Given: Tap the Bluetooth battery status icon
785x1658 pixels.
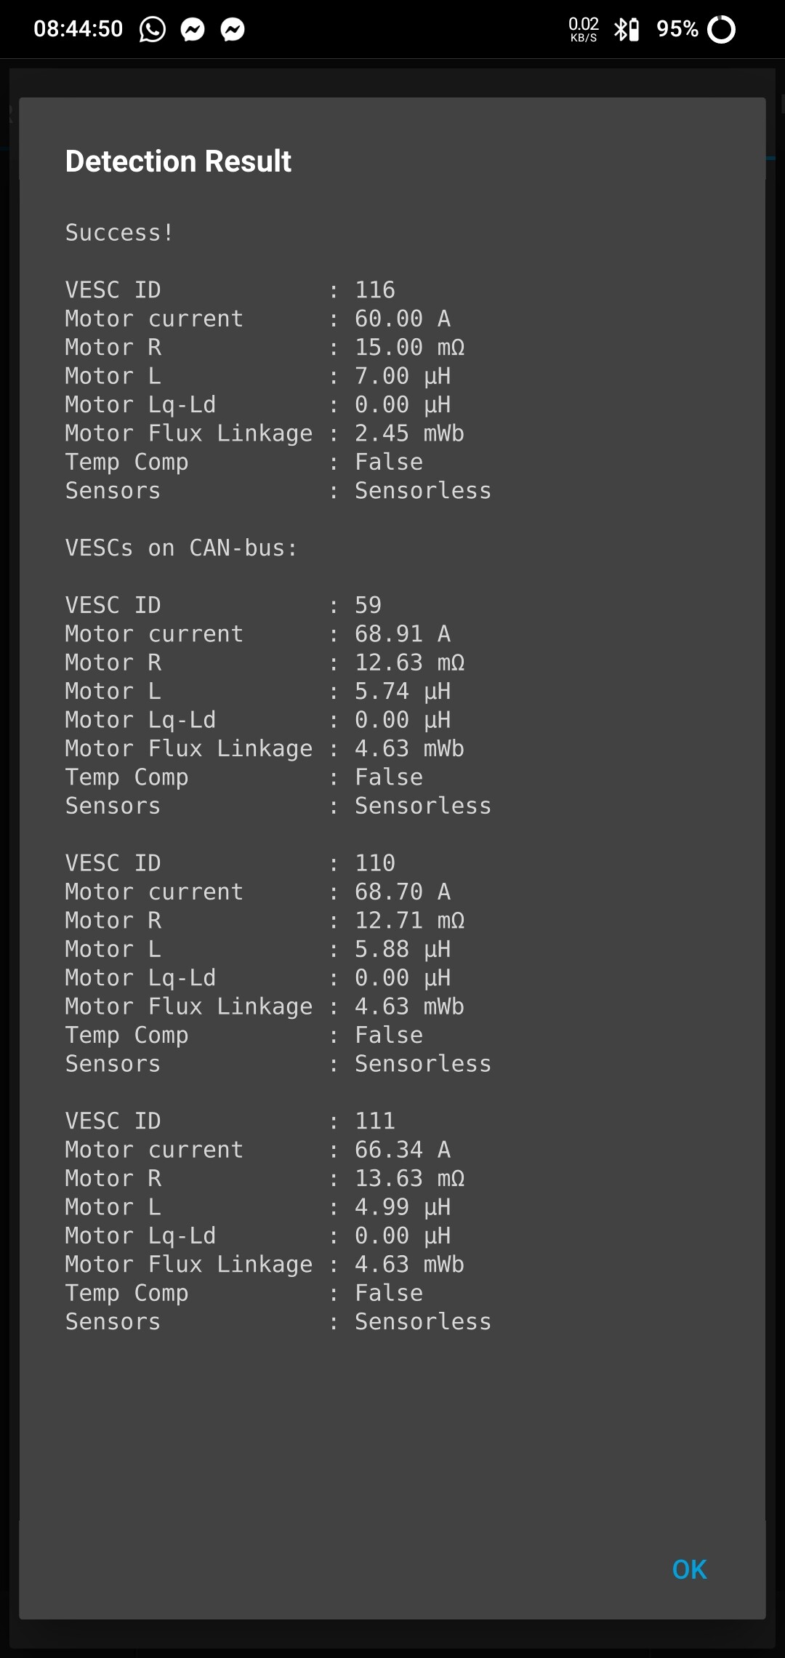Looking at the screenshot, I should tap(626, 29).
